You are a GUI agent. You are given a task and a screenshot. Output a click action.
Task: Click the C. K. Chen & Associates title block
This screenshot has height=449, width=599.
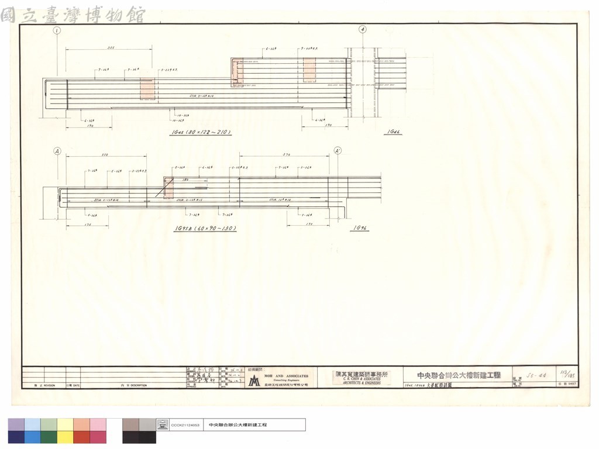coord(362,378)
